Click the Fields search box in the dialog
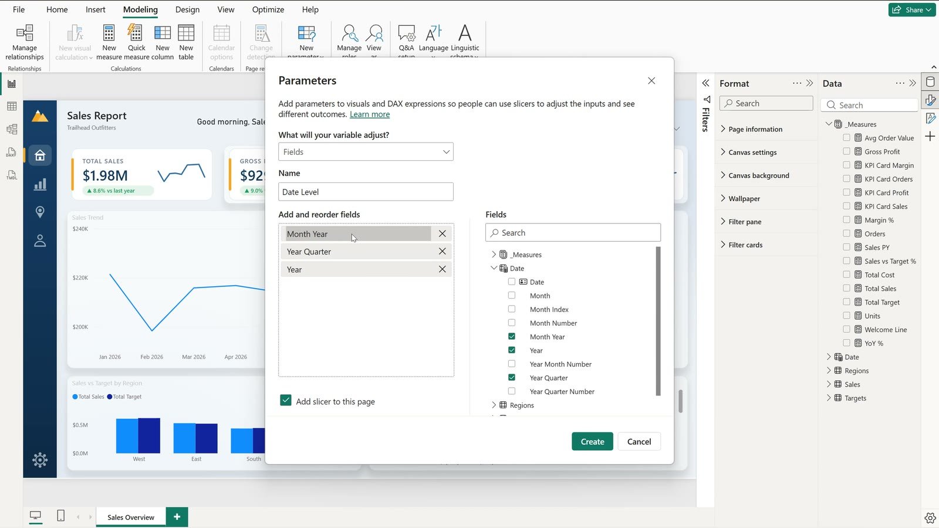The image size is (939, 528). [x=573, y=233]
